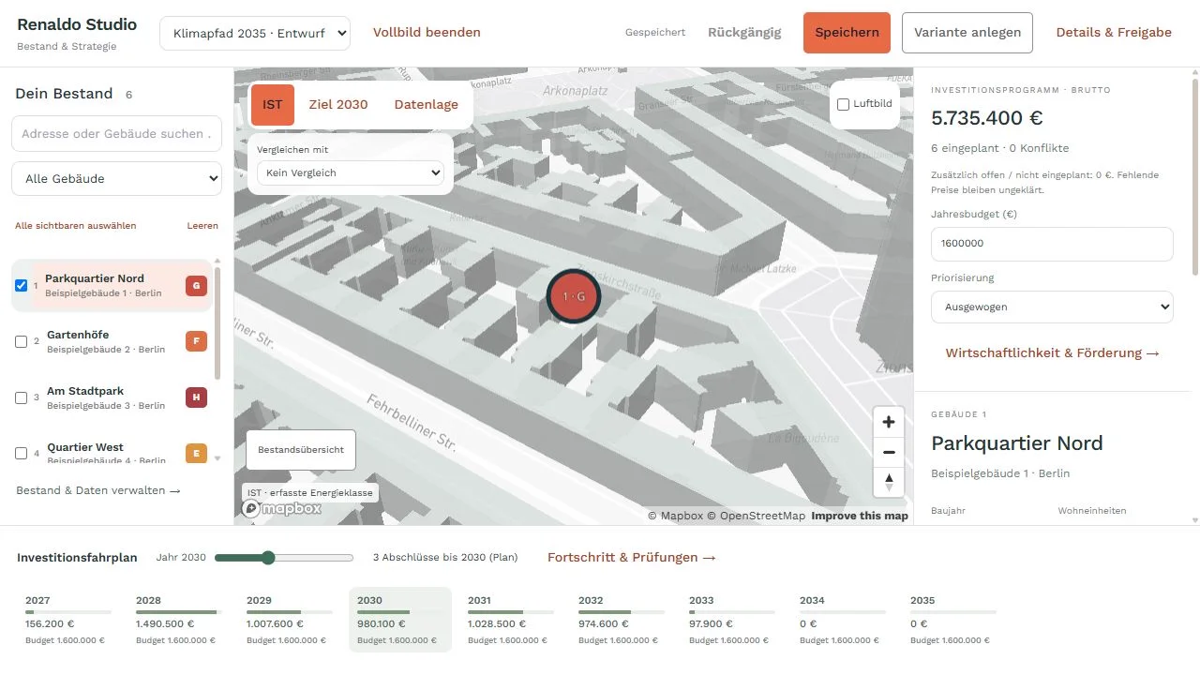Select the 2033 year card in Investitionsfahrplan
1200x675 pixels.
[732, 620]
